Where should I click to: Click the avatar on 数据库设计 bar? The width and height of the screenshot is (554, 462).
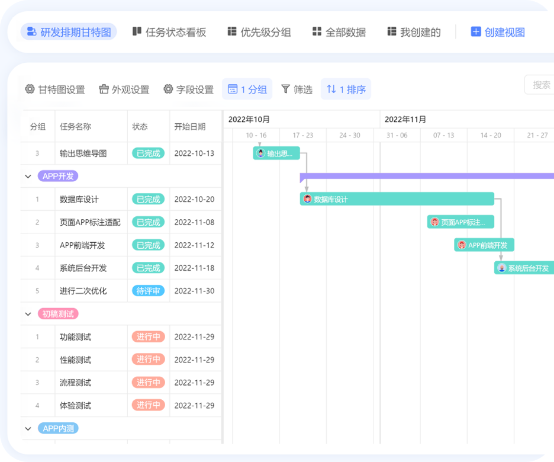[x=307, y=199]
